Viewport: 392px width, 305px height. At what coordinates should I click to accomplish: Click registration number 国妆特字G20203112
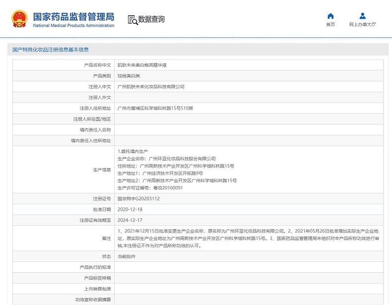[x=138, y=199]
